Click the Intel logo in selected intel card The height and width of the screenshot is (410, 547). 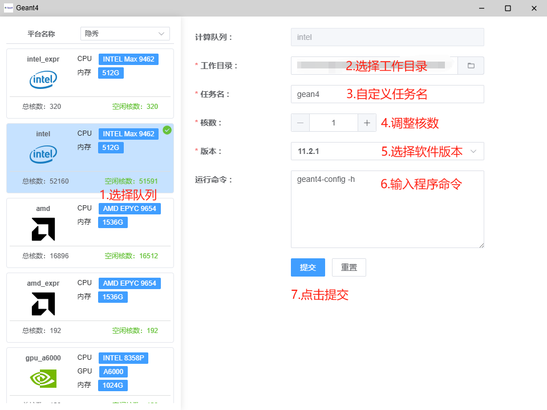[x=43, y=155]
